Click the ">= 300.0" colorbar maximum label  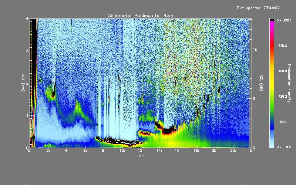284,20
